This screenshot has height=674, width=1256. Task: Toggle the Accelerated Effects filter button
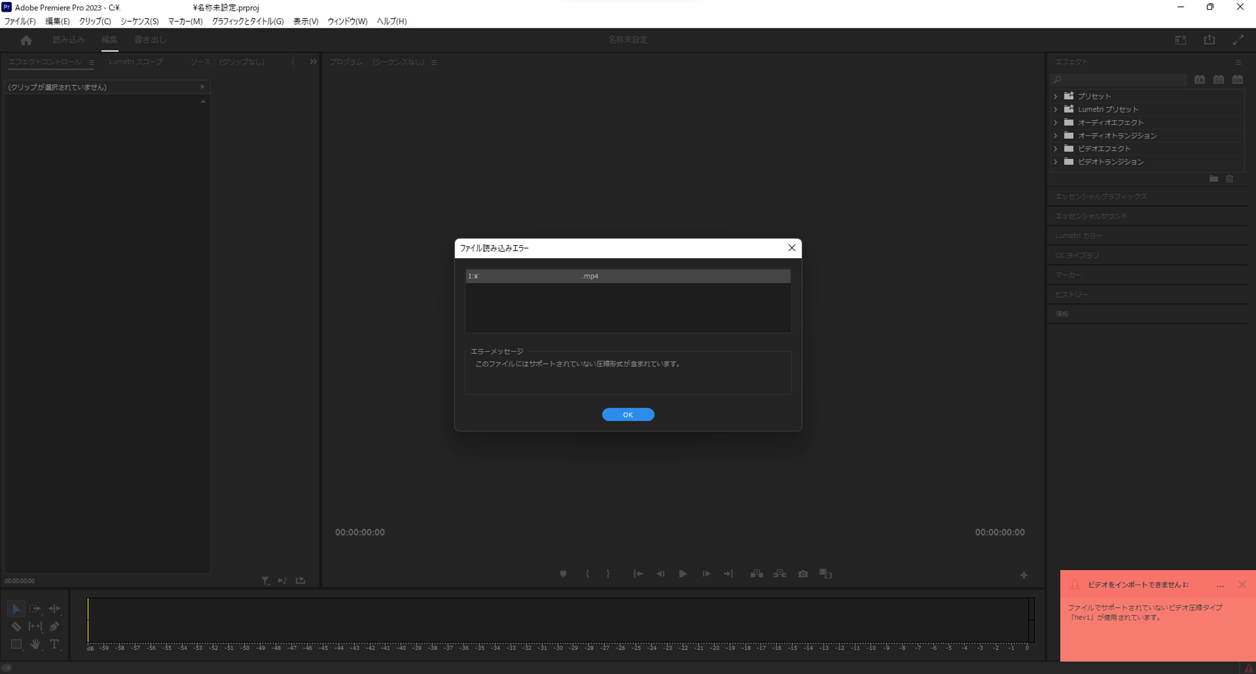1199,80
